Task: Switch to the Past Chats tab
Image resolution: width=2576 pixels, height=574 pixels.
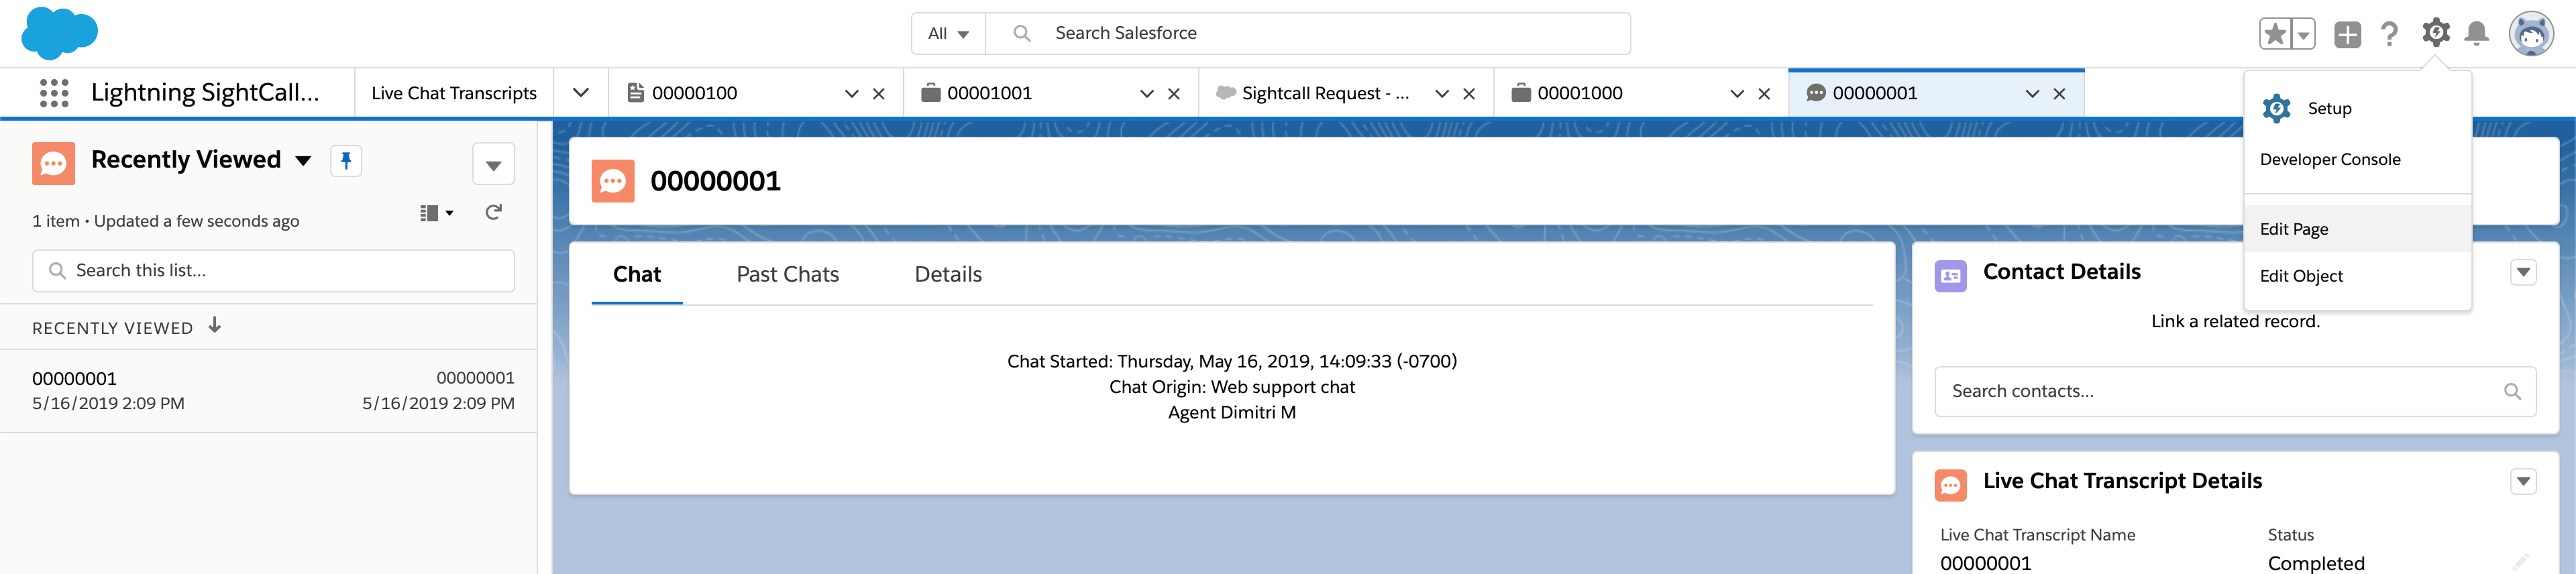Action: pyautogui.click(x=787, y=275)
